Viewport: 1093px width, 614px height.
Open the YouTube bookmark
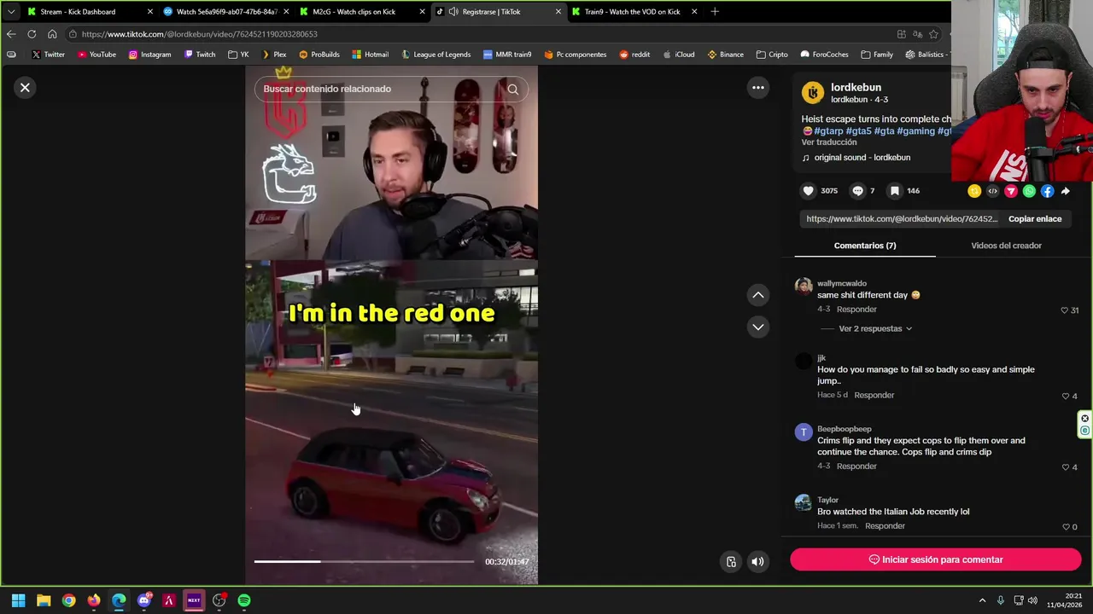tap(96, 55)
